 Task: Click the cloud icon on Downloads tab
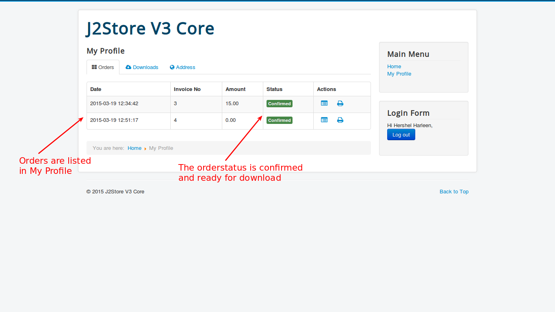point(128,67)
